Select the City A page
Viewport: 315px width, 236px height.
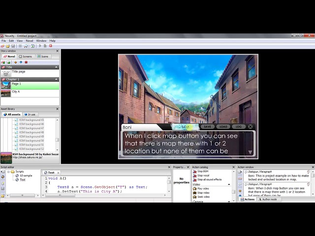point(30,93)
